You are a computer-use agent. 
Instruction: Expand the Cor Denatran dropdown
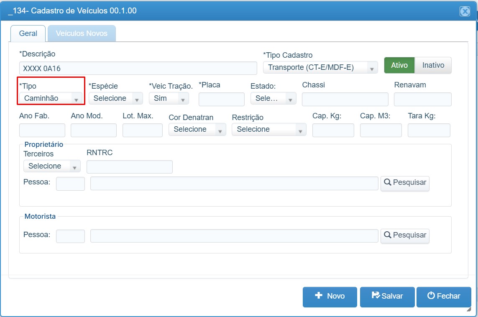pyautogui.click(x=197, y=129)
